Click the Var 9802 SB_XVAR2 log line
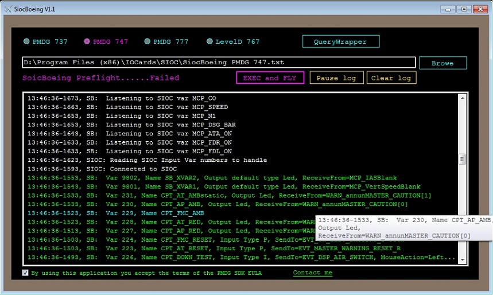The height and width of the screenshot is (295, 493). click(212, 178)
